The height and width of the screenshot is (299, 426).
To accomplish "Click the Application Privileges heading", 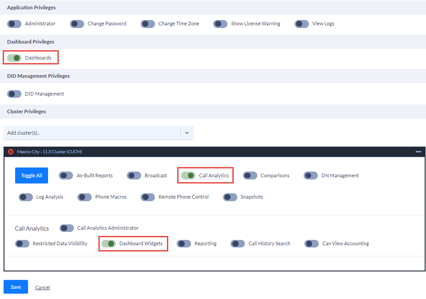I will [x=31, y=8].
